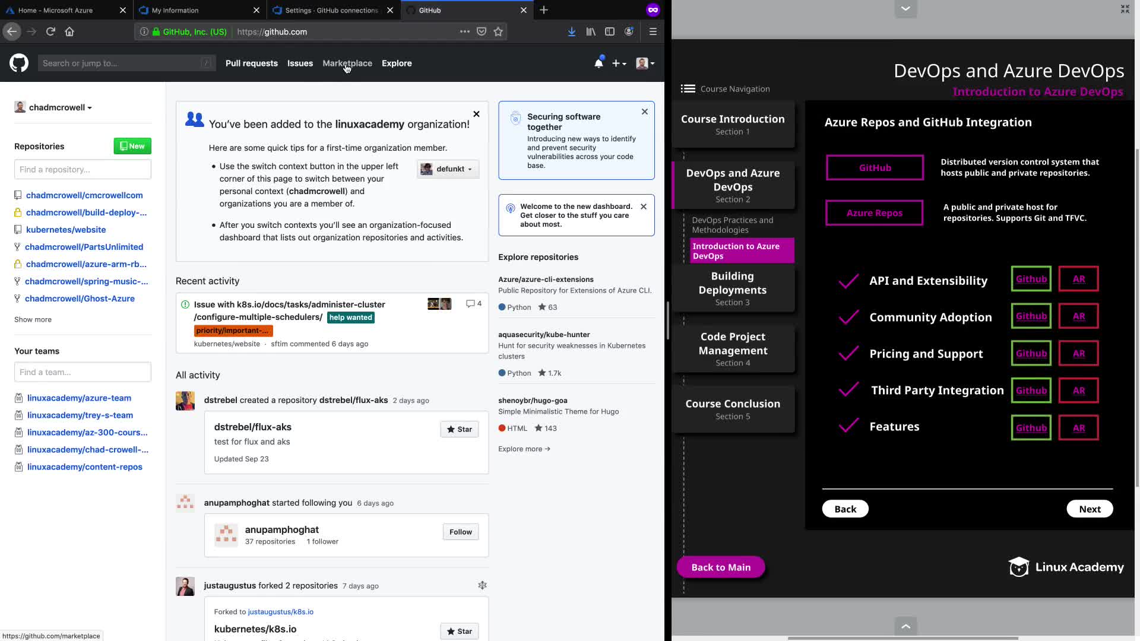
Task: Reload the current page
Action: pos(50,31)
